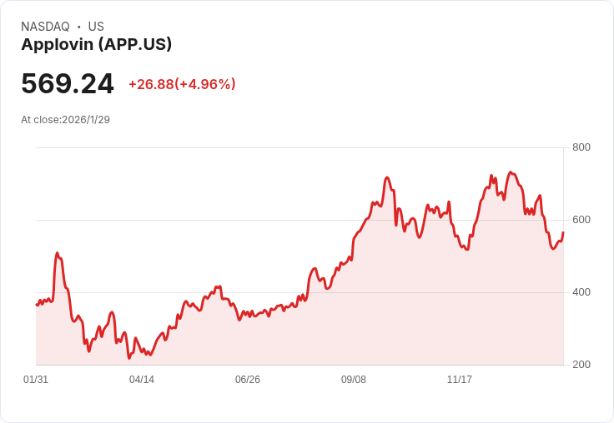Screen dimensions: 614x423
Task: Click the lowest chart point before 04/14
Action: tap(128, 358)
